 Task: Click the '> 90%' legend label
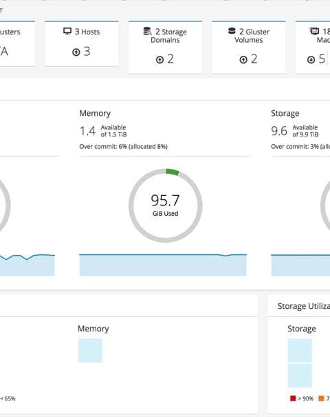point(306,398)
